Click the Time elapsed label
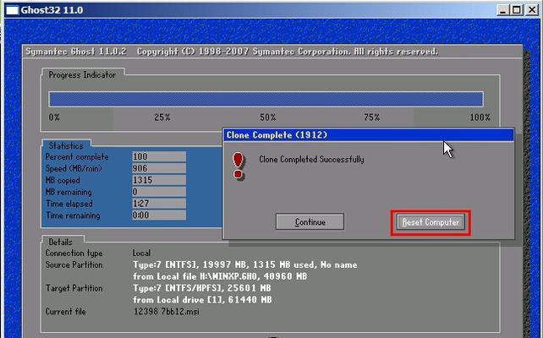Viewport: 543px width, 338px height. (69, 204)
